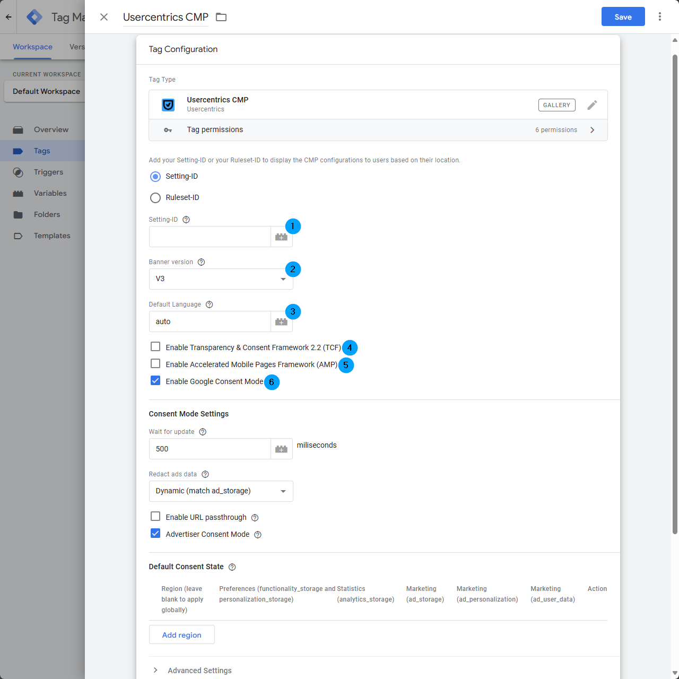Select the Ruleset-ID radio button

[x=155, y=198]
